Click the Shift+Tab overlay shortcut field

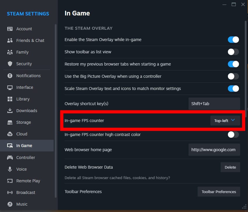coord(214,104)
